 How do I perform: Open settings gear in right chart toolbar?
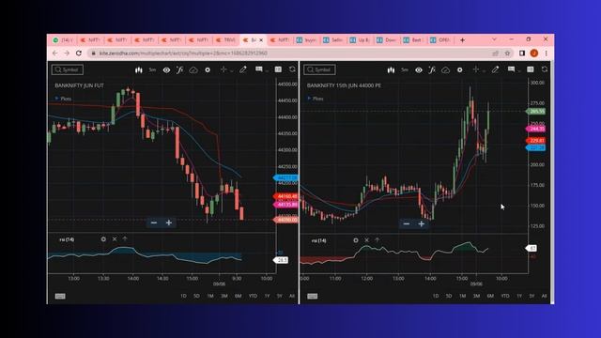[x=459, y=69]
